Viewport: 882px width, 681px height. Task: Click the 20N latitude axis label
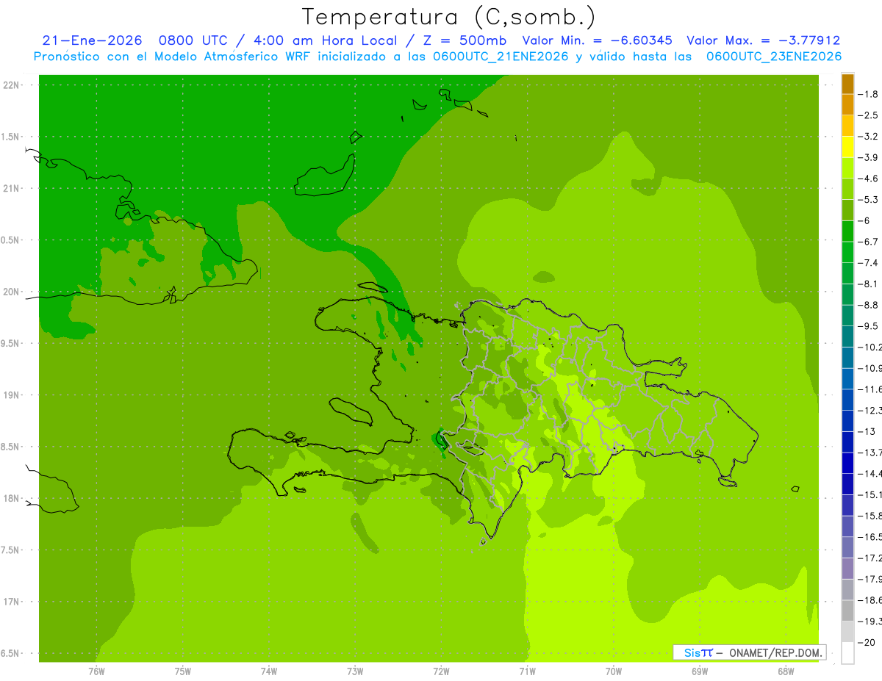pos(12,292)
